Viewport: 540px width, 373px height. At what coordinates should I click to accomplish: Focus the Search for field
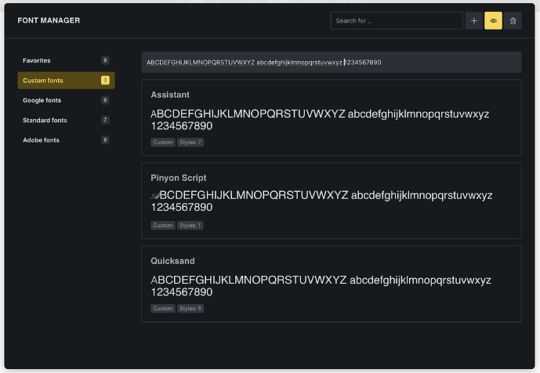(397, 20)
